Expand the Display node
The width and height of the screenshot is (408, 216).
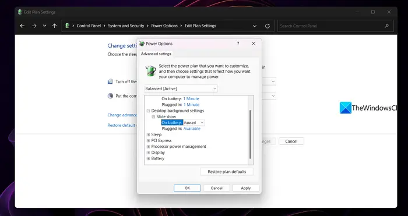click(148, 153)
